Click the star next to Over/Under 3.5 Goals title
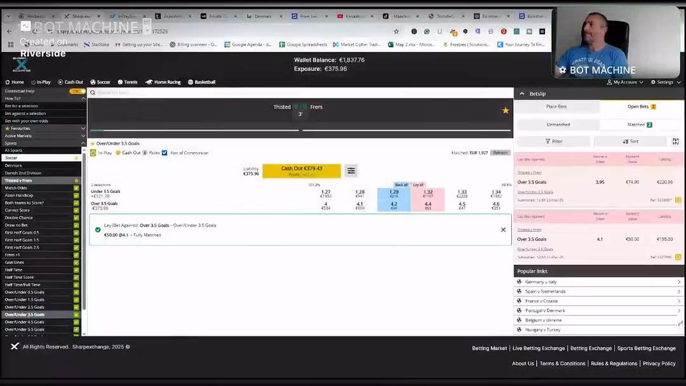Screen dimensions: 686x386 [x=93, y=143]
